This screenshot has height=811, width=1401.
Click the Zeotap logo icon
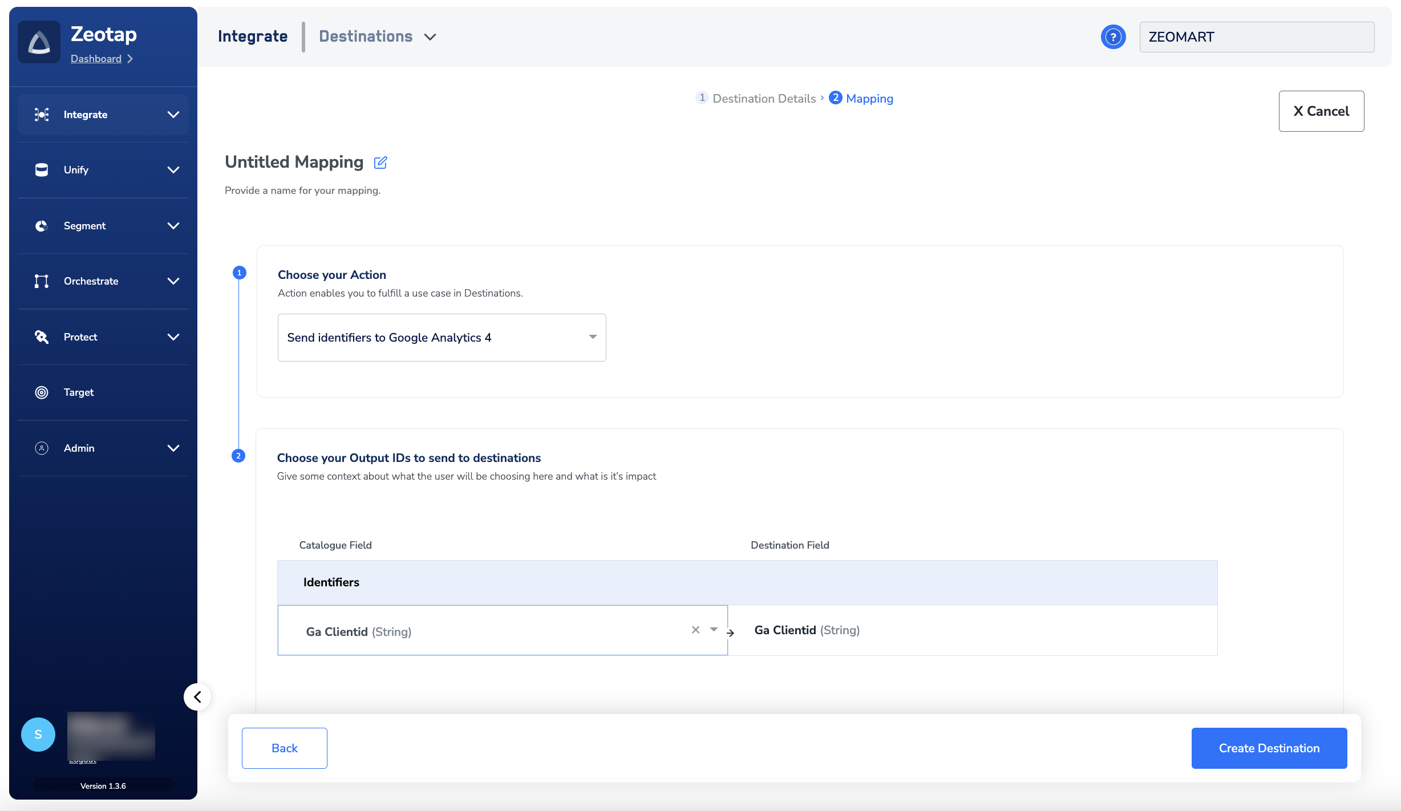click(x=39, y=42)
